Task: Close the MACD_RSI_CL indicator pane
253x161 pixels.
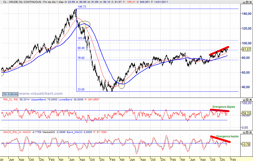Action: click(250, 132)
